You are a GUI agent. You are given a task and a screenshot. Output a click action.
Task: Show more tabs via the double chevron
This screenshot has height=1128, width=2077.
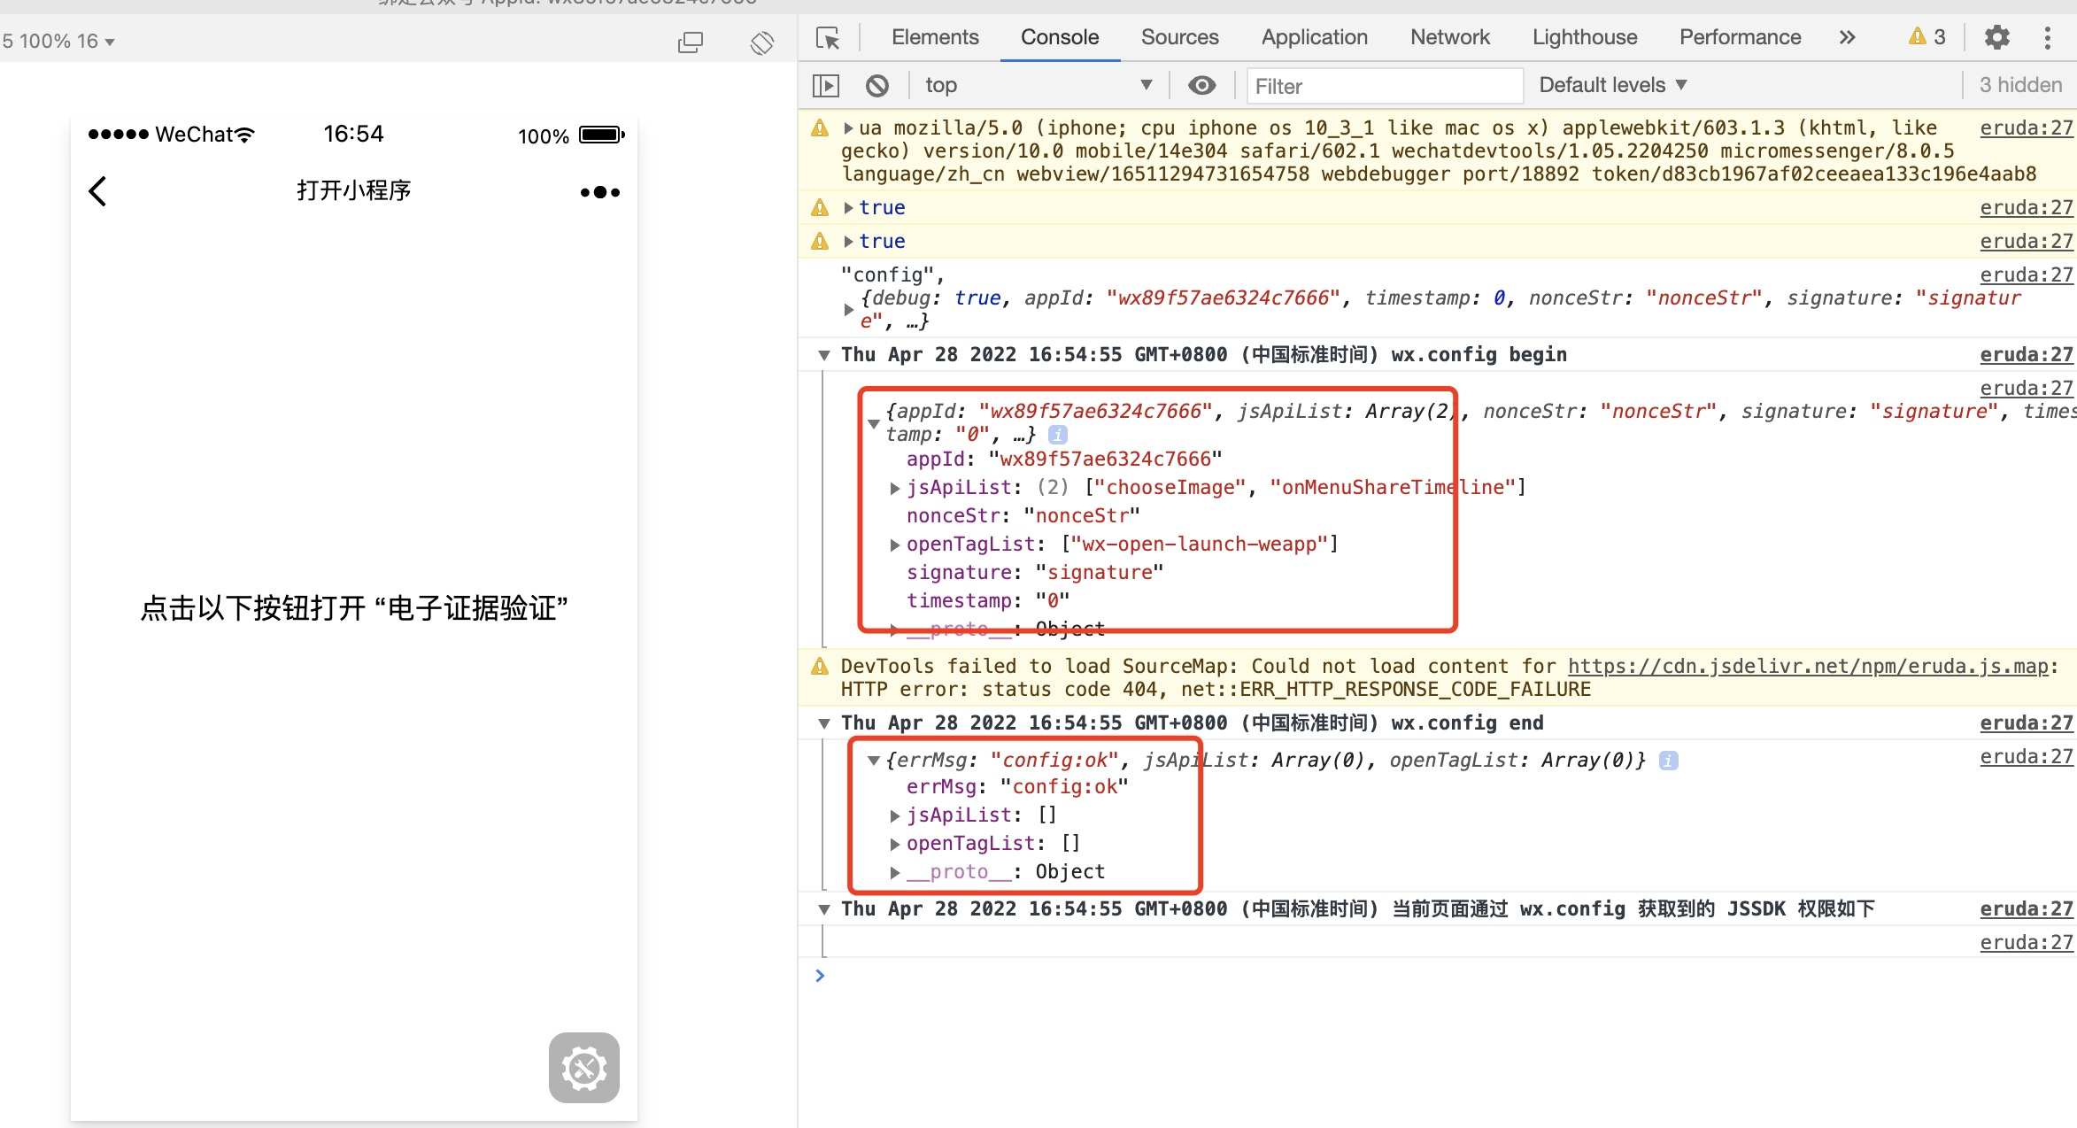pyautogui.click(x=1847, y=37)
